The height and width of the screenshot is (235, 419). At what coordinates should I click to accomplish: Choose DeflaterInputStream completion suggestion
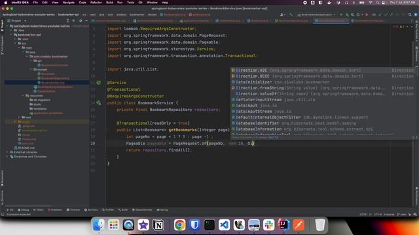(323, 100)
